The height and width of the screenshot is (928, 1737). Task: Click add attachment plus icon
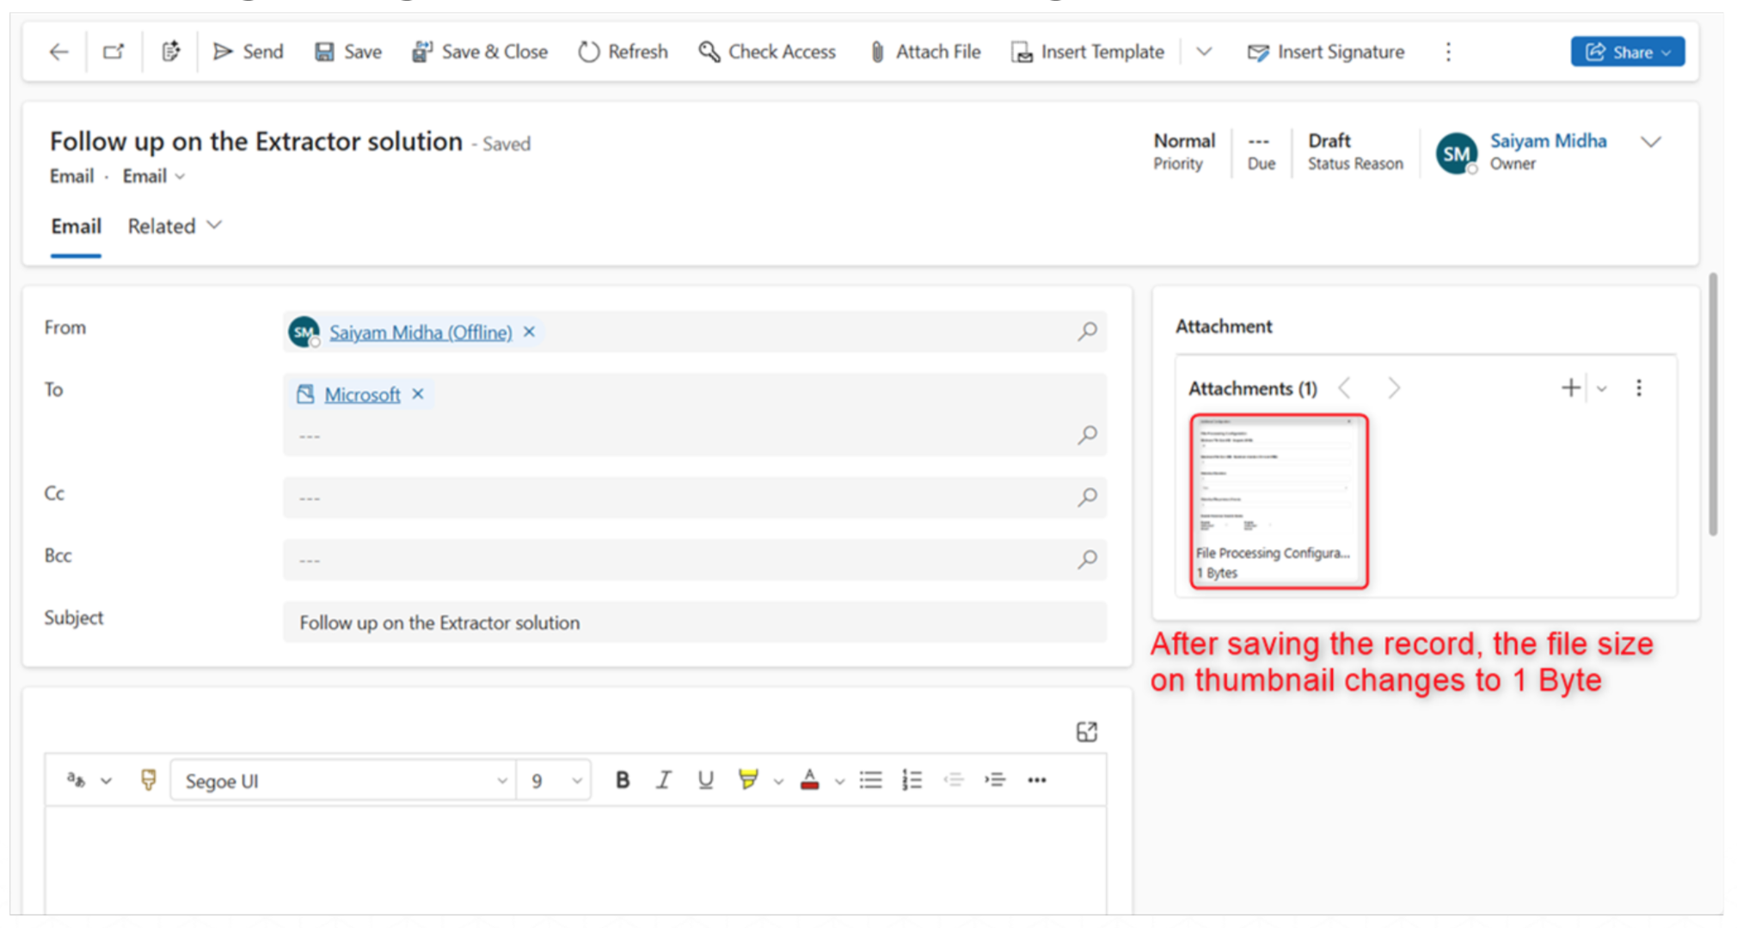point(1570,388)
